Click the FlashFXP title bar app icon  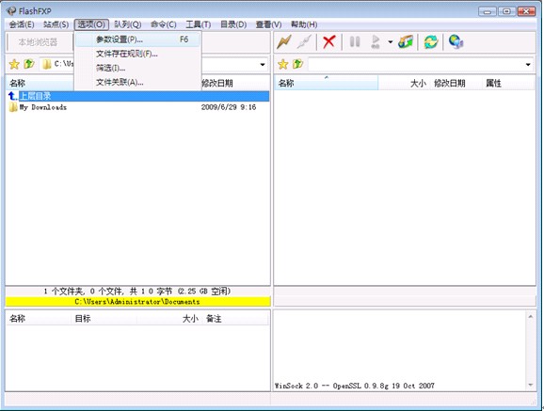(x=11, y=10)
